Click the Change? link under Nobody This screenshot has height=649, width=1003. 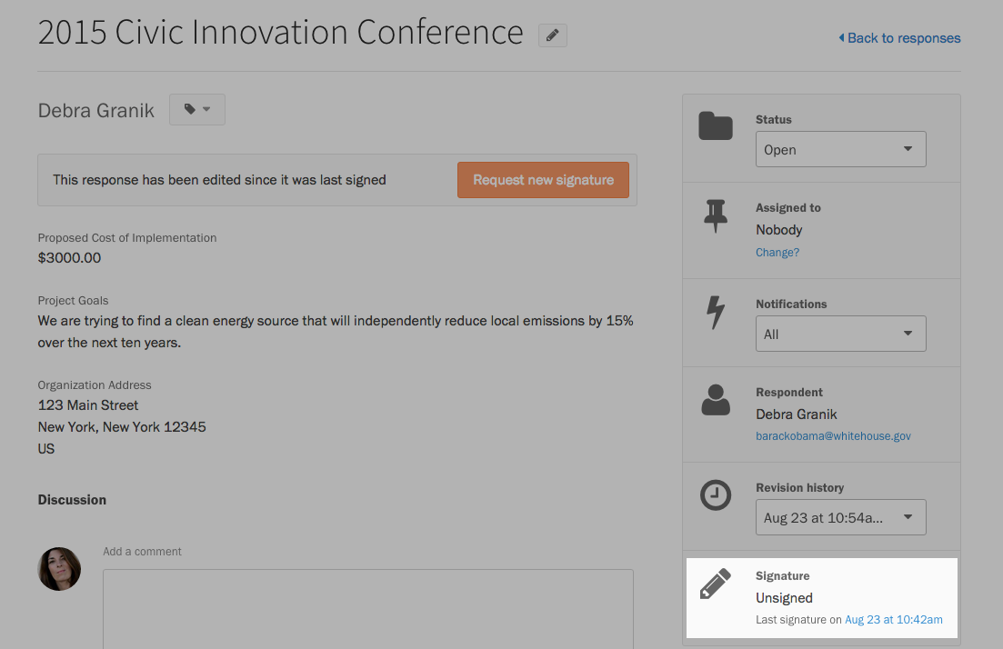pyautogui.click(x=777, y=253)
